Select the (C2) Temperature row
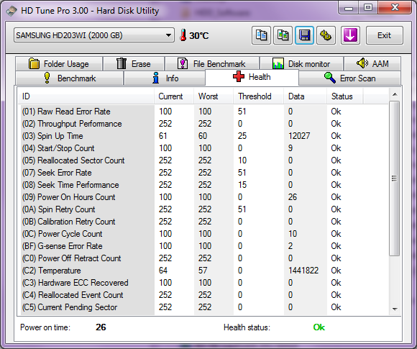The width and height of the screenshot is (417, 349). point(203,271)
